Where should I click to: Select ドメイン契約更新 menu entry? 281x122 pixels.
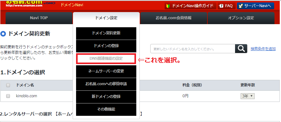tap(106, 33)
